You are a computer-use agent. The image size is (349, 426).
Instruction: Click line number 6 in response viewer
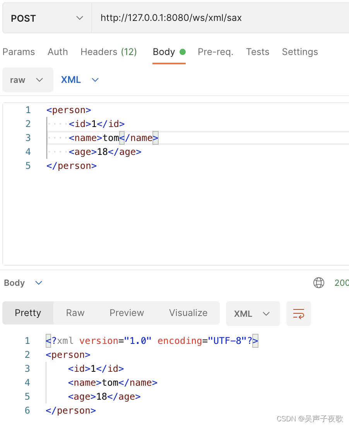27,411
